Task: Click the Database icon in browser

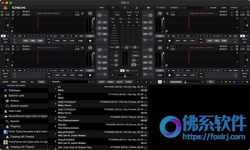Action: pyautogui.click(x=5, y=90)
